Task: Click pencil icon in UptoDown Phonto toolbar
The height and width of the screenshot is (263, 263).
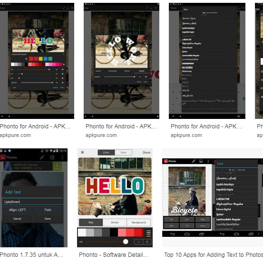Action: tap(42, 157)
